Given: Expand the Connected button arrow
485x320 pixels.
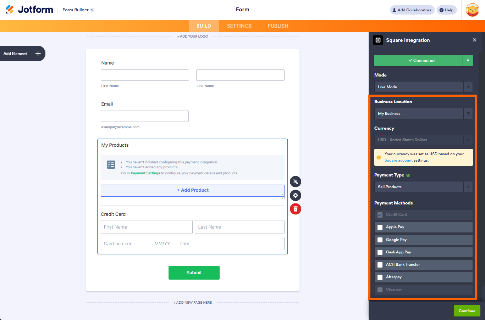Looking at the screenshot, I should (x=468, y=61).
